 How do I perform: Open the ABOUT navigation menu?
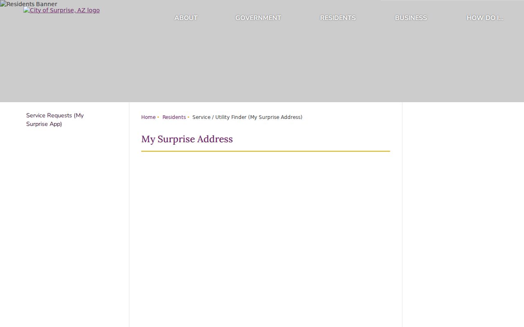(186, 18)
